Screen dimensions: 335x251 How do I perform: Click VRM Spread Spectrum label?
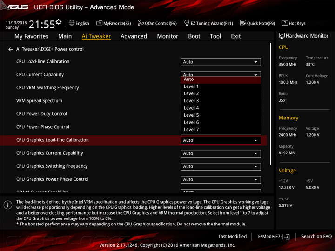pos(39,101)
